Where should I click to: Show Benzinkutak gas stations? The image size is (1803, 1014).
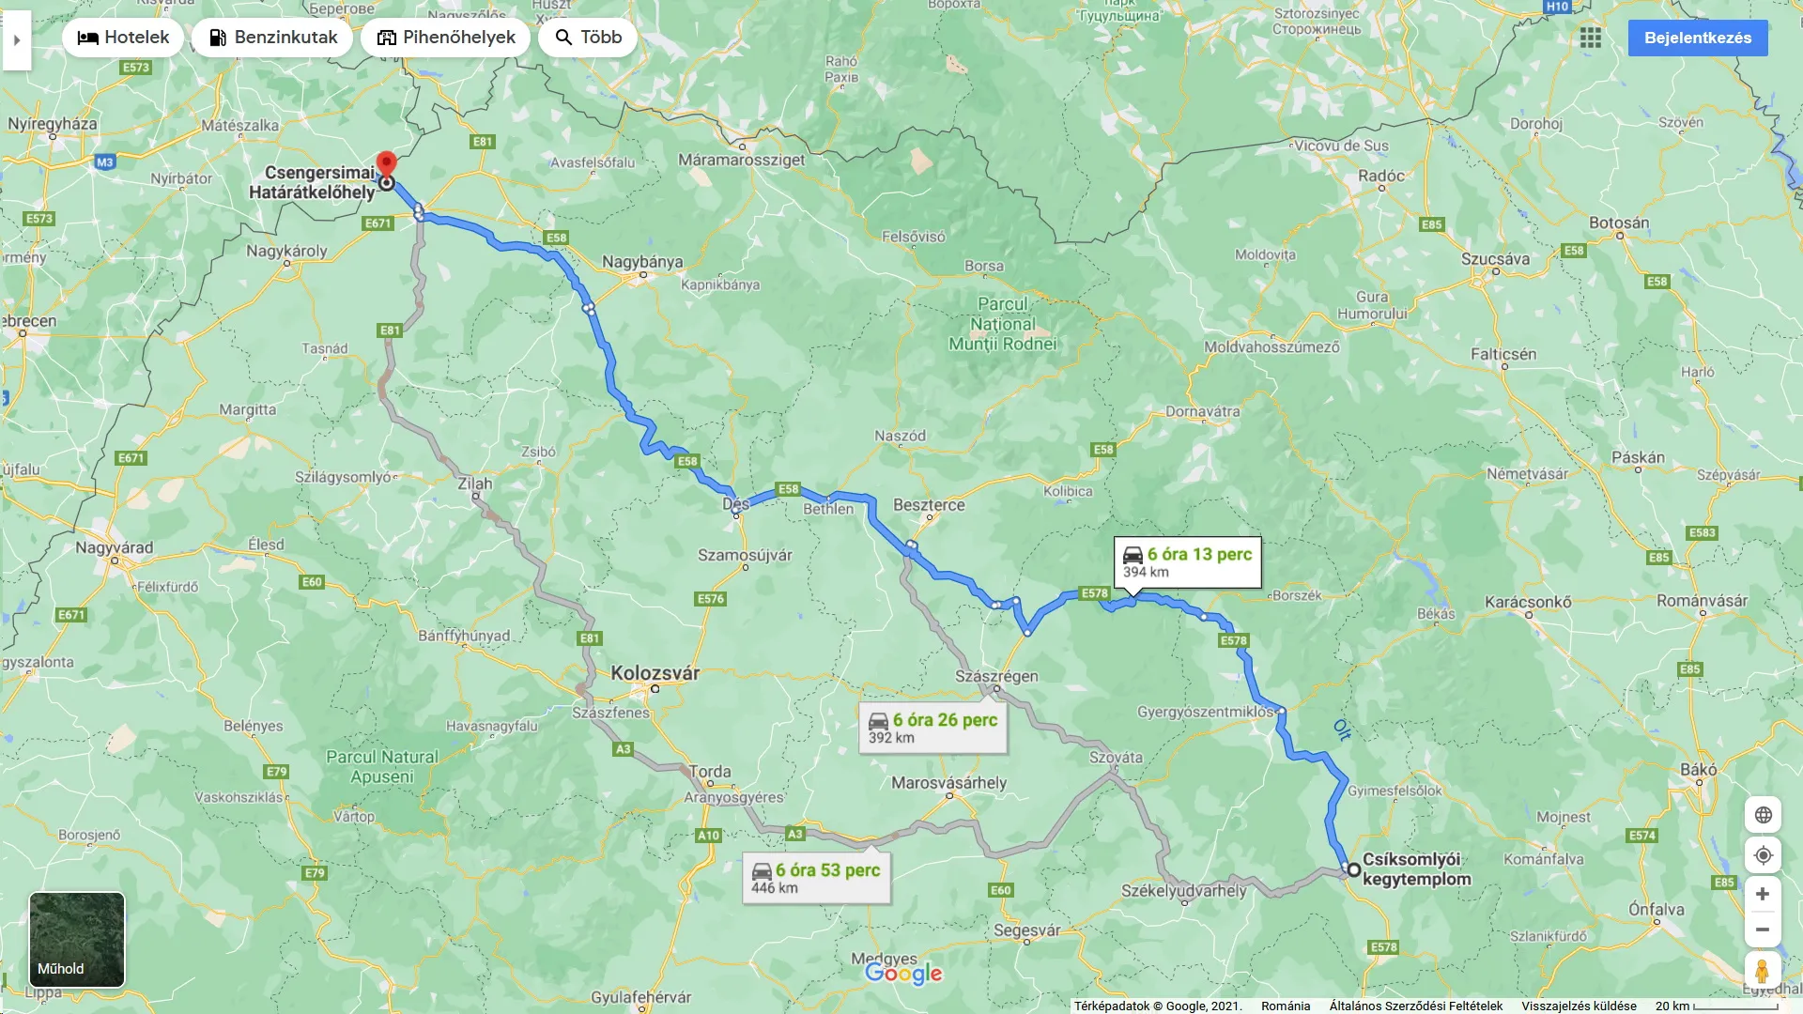click(x=272, y=38)
